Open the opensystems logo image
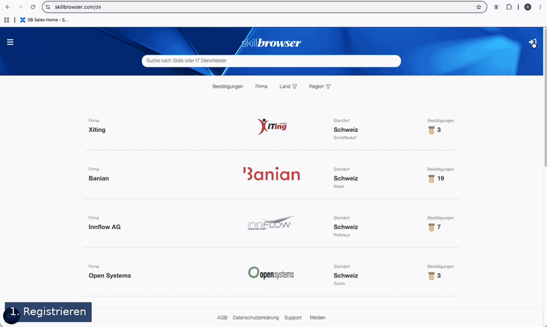Viewport: 547px width, 327px height. coord(271,273)
